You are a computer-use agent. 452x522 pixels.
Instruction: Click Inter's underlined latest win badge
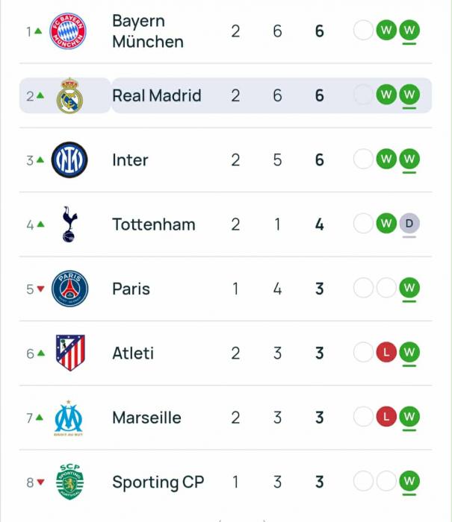click(409, 159)
